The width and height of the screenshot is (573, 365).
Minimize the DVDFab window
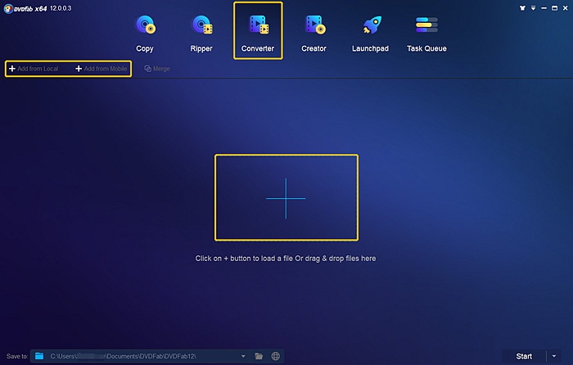544,8
